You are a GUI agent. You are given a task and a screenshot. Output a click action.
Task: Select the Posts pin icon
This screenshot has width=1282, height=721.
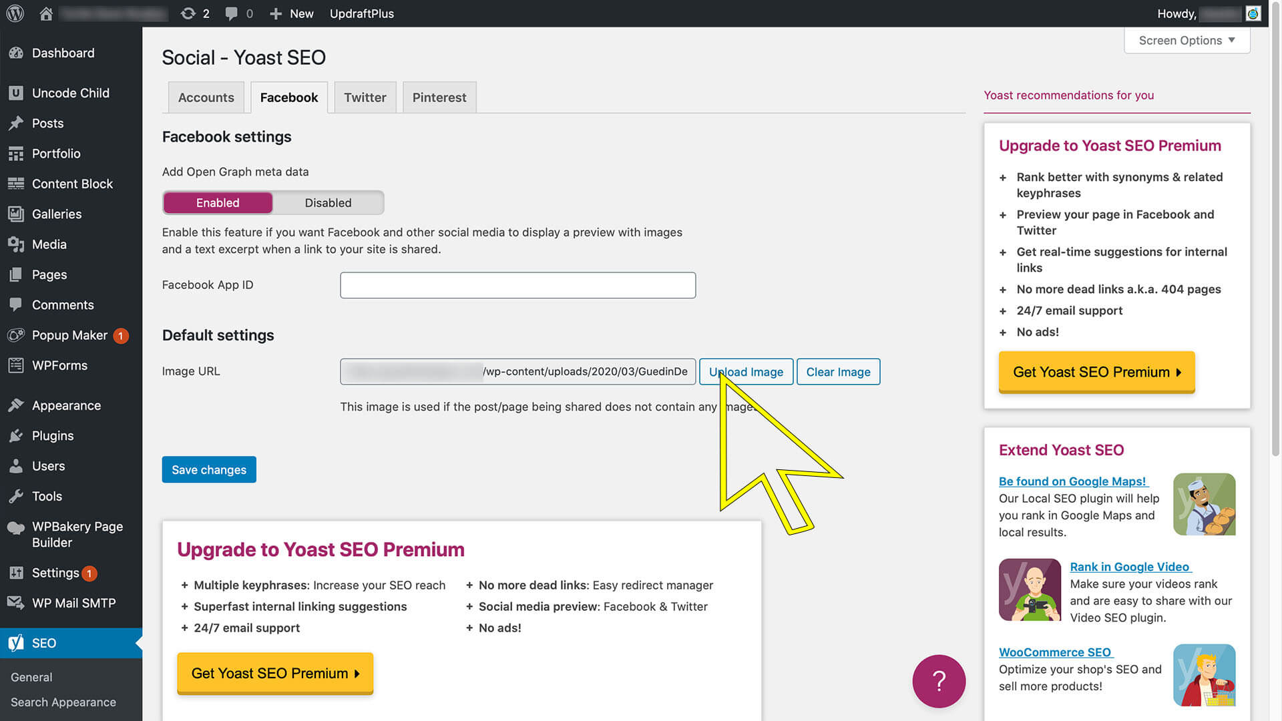pos(16,123)
